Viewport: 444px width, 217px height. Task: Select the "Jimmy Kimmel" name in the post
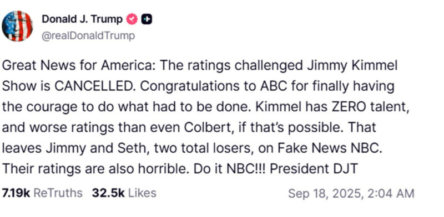coord(352,66)
